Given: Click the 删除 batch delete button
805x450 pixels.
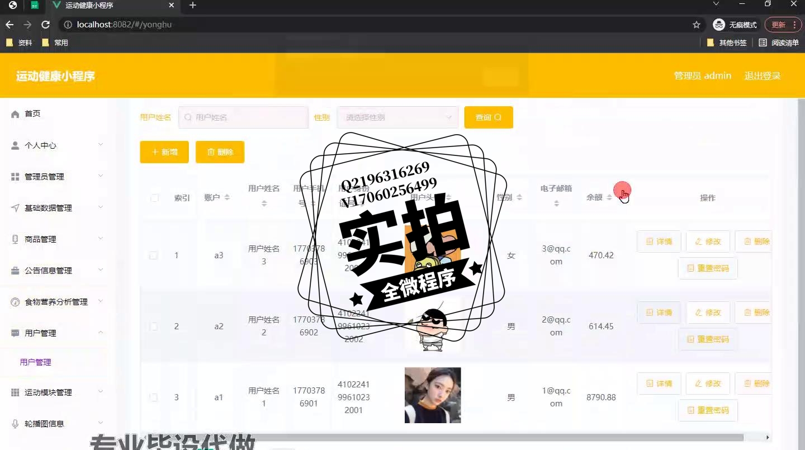Looking at the screenshot, I should 220,152.
